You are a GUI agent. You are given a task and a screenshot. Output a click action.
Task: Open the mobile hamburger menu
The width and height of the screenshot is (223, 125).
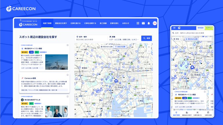174,28
